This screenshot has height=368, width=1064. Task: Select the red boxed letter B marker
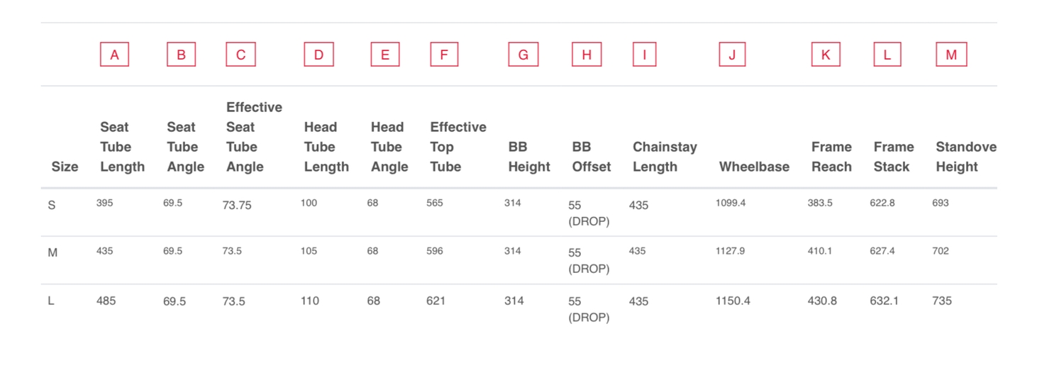[181, 55]
